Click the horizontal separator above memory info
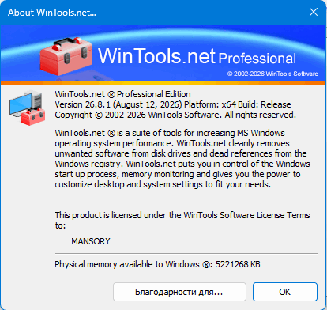This screenshot has height=310, width=327. point(186,253)
